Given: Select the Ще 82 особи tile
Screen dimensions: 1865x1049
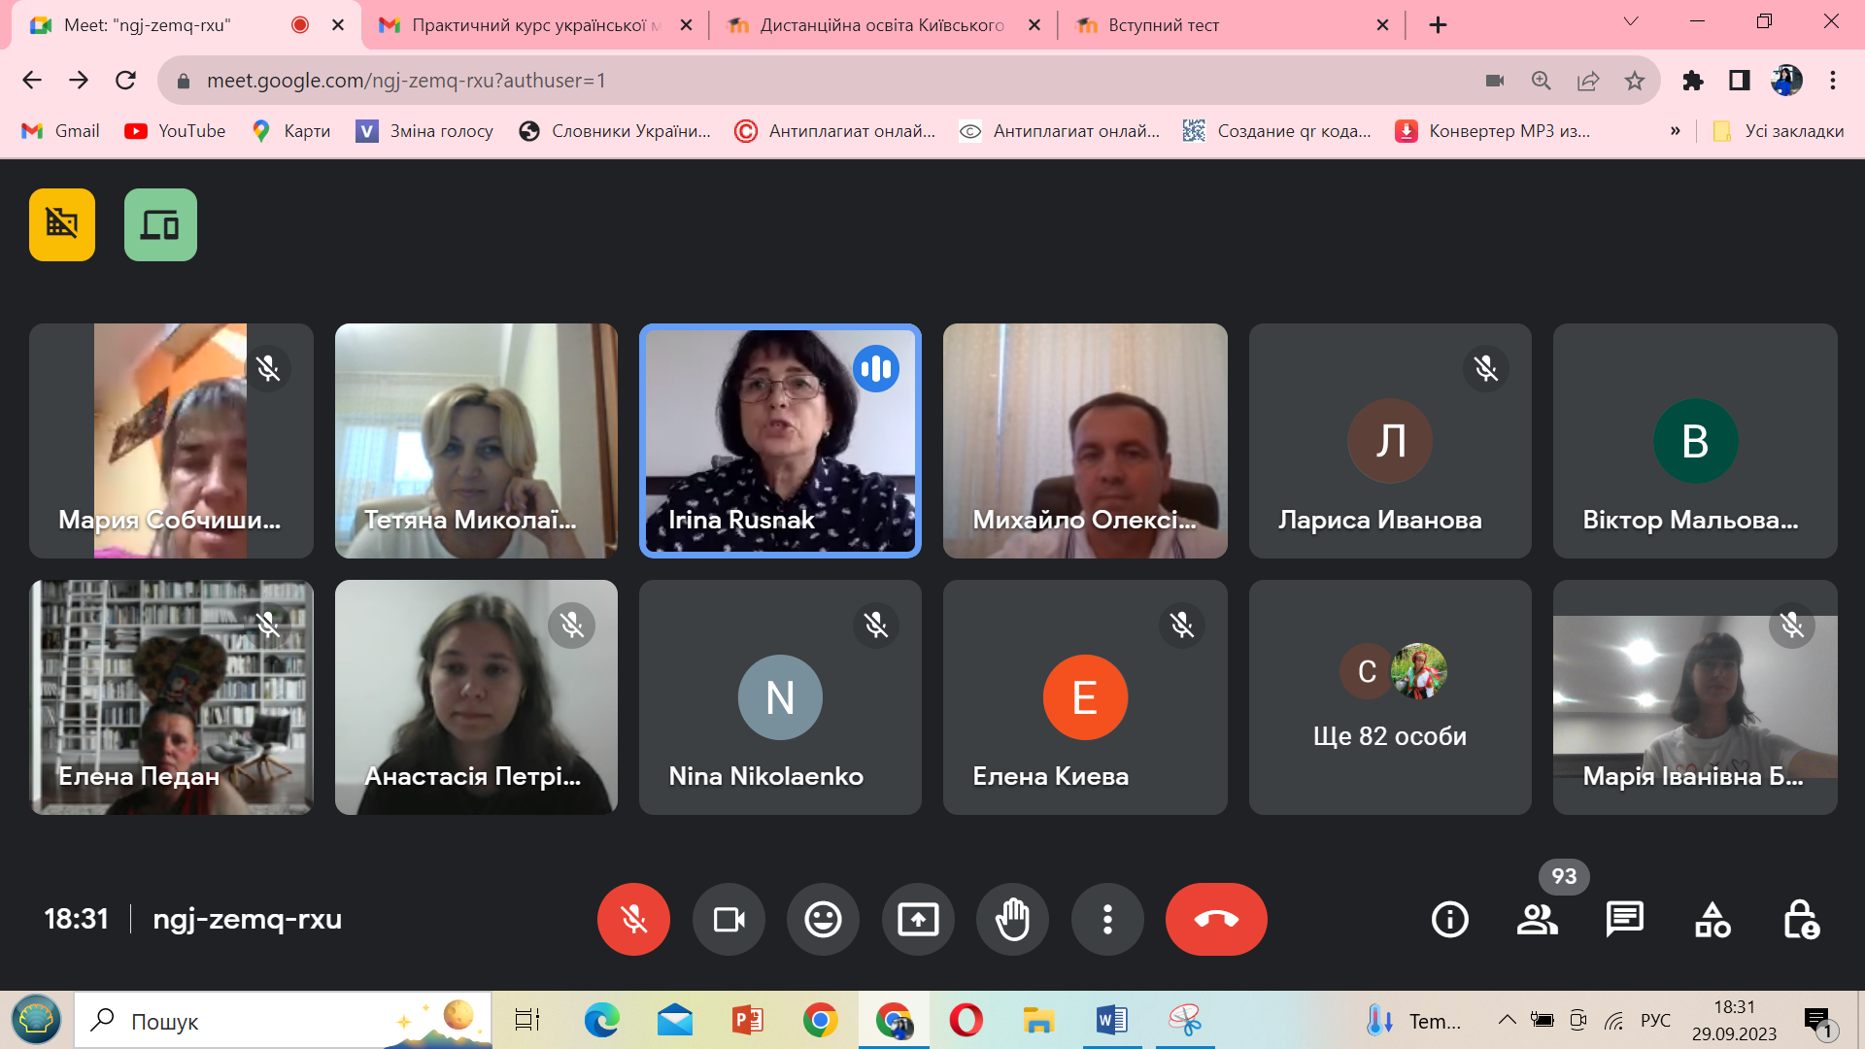Looking at the screenshot, I should coord(1390,697).
